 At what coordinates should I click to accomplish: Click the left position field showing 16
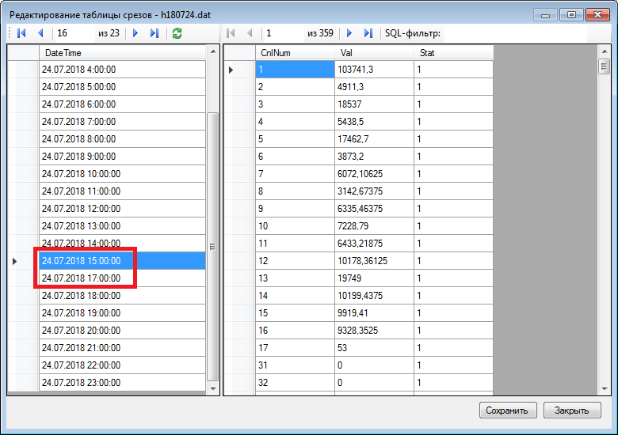coord(73,33)
